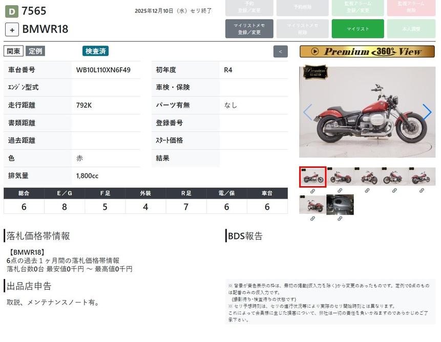Click link icon under fifth thumbnail
Viewport: 441px width, 342px height.
tap(422, 191)
